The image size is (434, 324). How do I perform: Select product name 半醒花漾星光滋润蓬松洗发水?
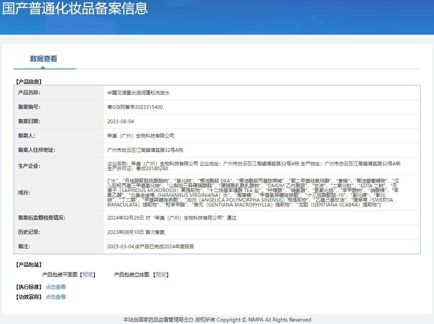138,93
